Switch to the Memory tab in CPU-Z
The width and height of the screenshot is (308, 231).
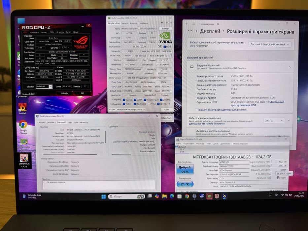(44, 32)
